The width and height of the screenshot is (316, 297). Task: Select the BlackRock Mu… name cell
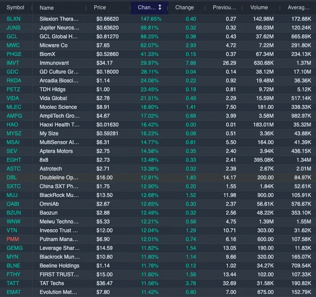tap(59, 195)
